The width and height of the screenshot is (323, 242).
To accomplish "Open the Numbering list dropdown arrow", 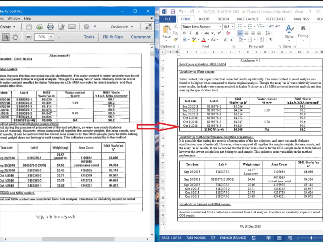I will [255, 26].
